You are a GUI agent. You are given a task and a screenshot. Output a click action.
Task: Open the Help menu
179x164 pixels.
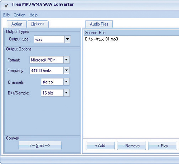[33, 15]
